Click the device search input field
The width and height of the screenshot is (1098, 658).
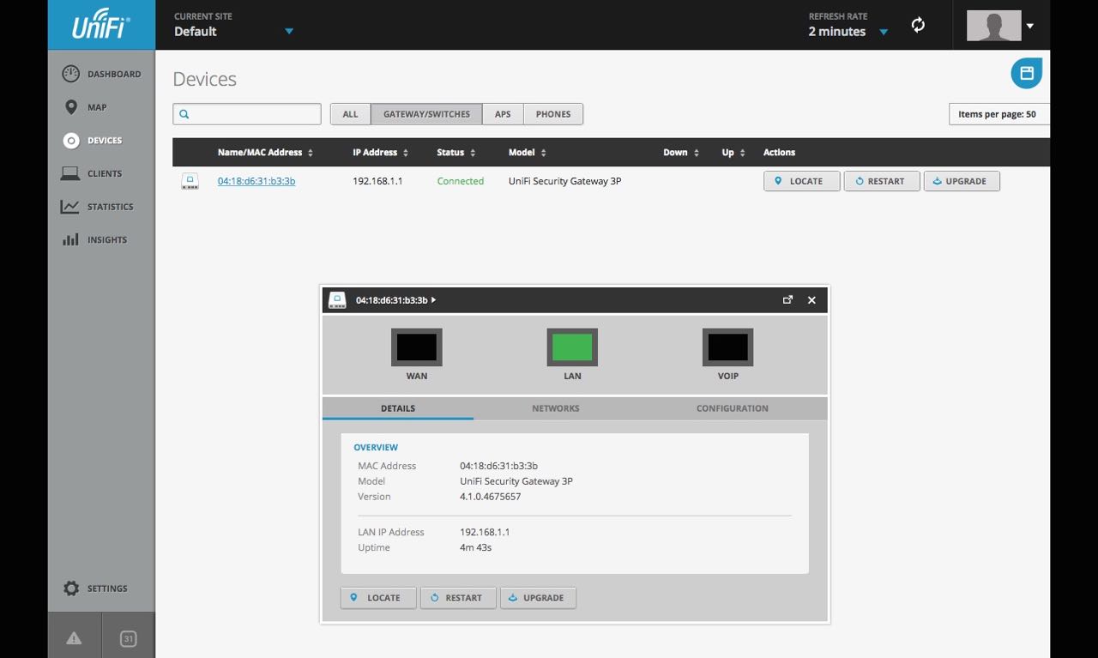click(x=255, y=114)
